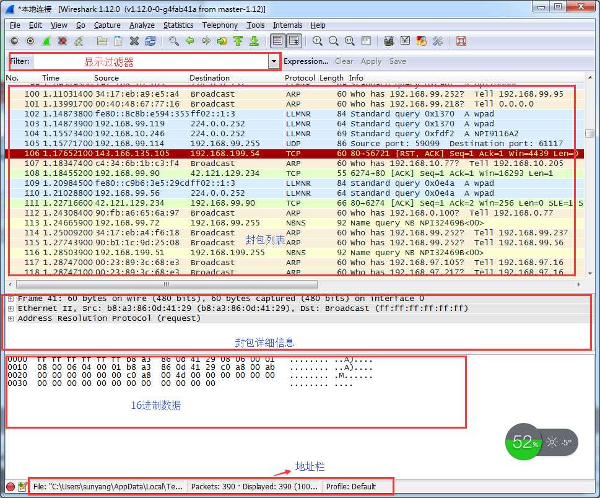Open the Capture menu

[x=107, y=25]
